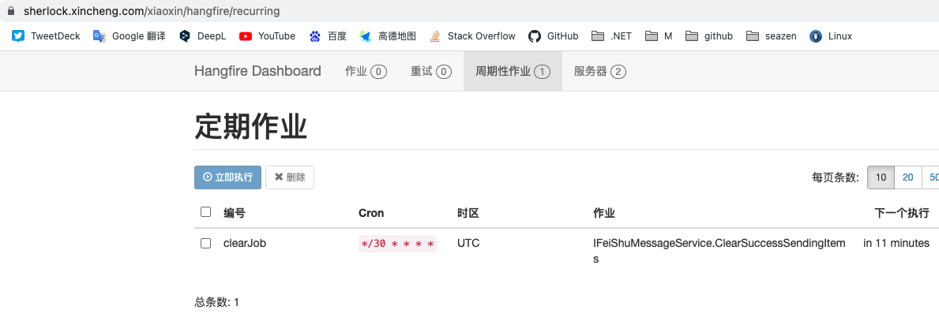Click the Google Translate bookmark icon
The height and width of the screenshot is (321, 939).
[100, 35]
